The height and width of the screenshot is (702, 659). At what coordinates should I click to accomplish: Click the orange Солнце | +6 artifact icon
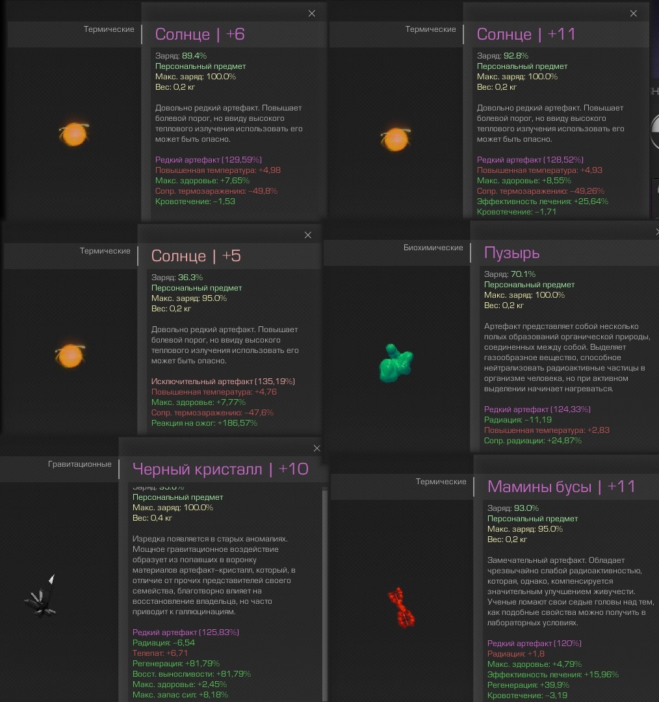coord(74,134)
